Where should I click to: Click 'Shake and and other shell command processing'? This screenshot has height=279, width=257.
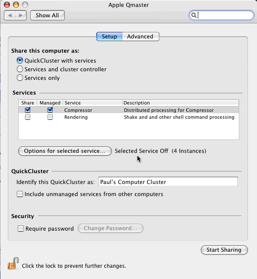tap(179, 117)
